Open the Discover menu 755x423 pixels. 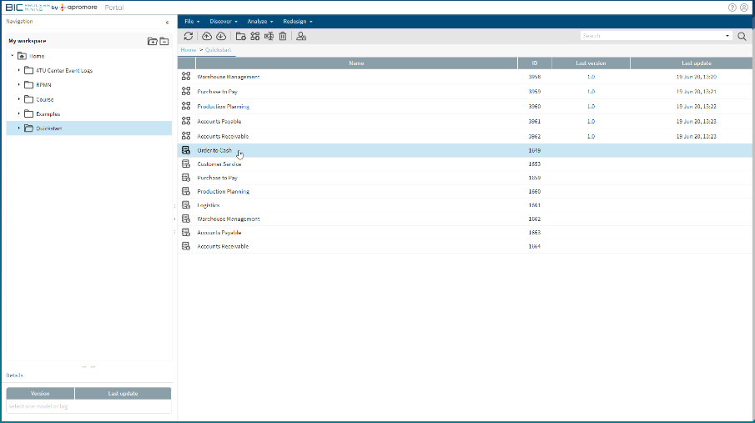point(224,21)
